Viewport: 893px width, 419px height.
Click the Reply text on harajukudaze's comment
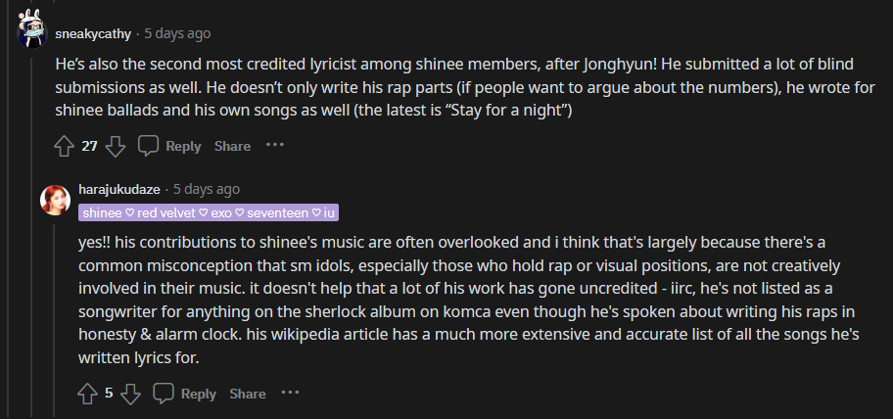199,394
